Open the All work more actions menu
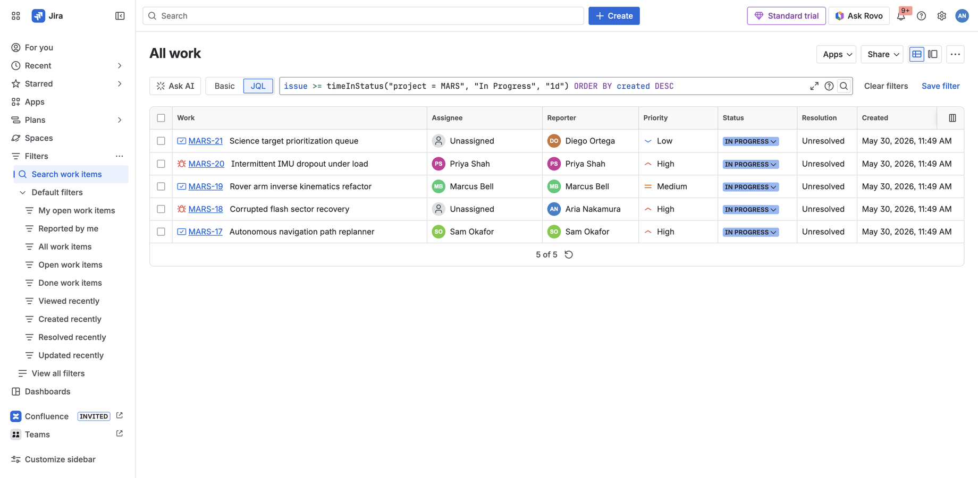This screenshot has height=478, width=978. (x=955, y=54)
